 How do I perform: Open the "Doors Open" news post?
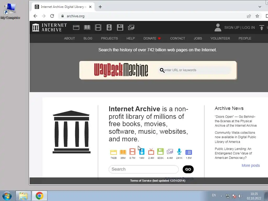pyautogui.click(x=236, y=121)
